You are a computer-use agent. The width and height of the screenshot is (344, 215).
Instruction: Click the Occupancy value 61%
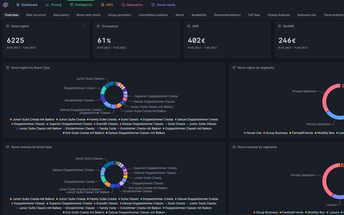(x=104, y=40)
